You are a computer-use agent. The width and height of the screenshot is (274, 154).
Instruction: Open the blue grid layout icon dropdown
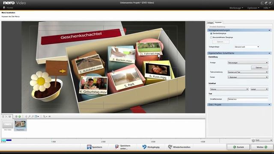click(x=37, y=116)
